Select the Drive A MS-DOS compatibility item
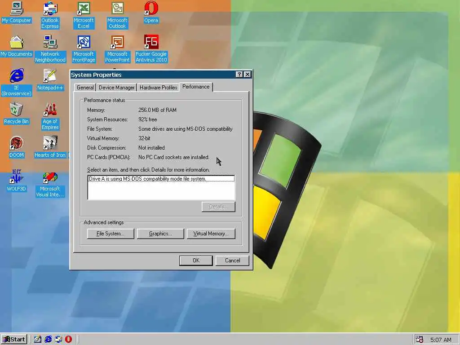Viewport: 460px width, 345px height. (x=161, y=179)
